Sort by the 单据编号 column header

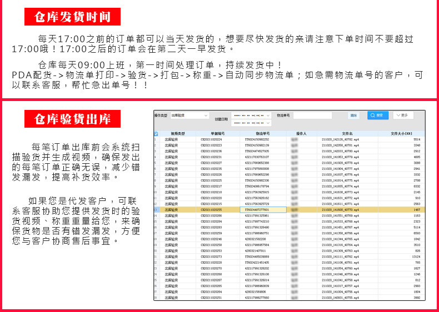pos(217,134)
